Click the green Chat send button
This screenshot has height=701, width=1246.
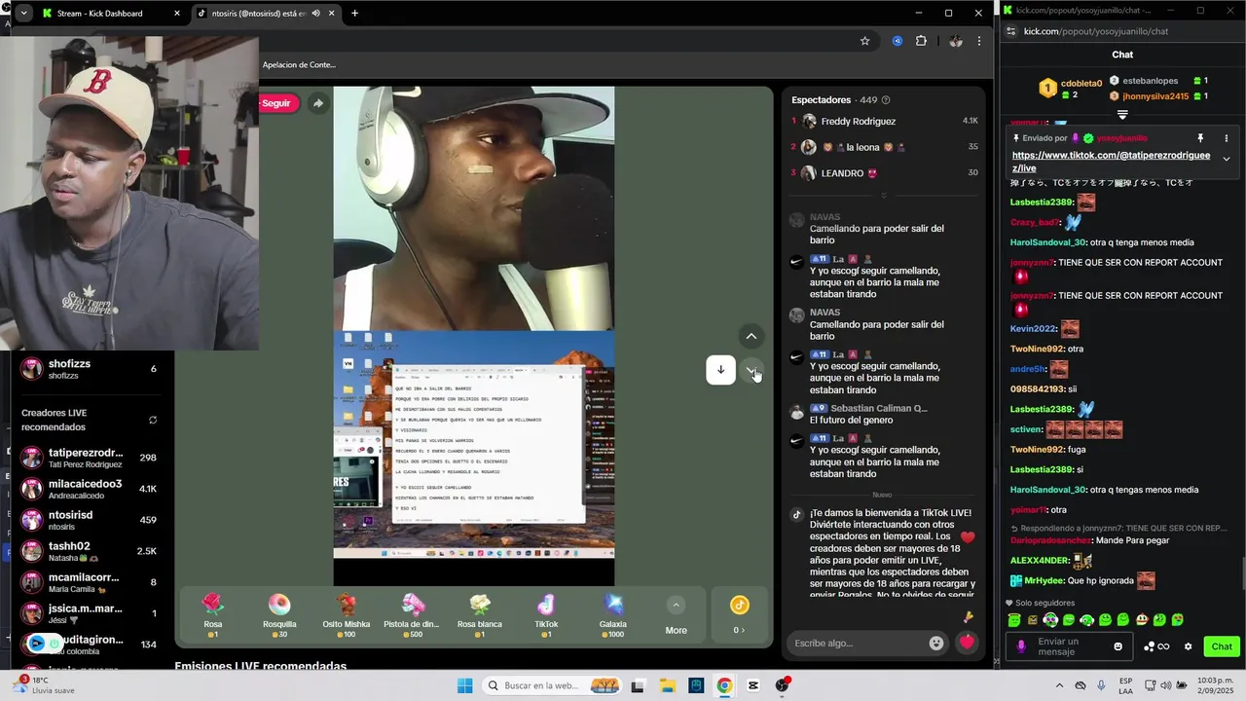(1222, 646)
